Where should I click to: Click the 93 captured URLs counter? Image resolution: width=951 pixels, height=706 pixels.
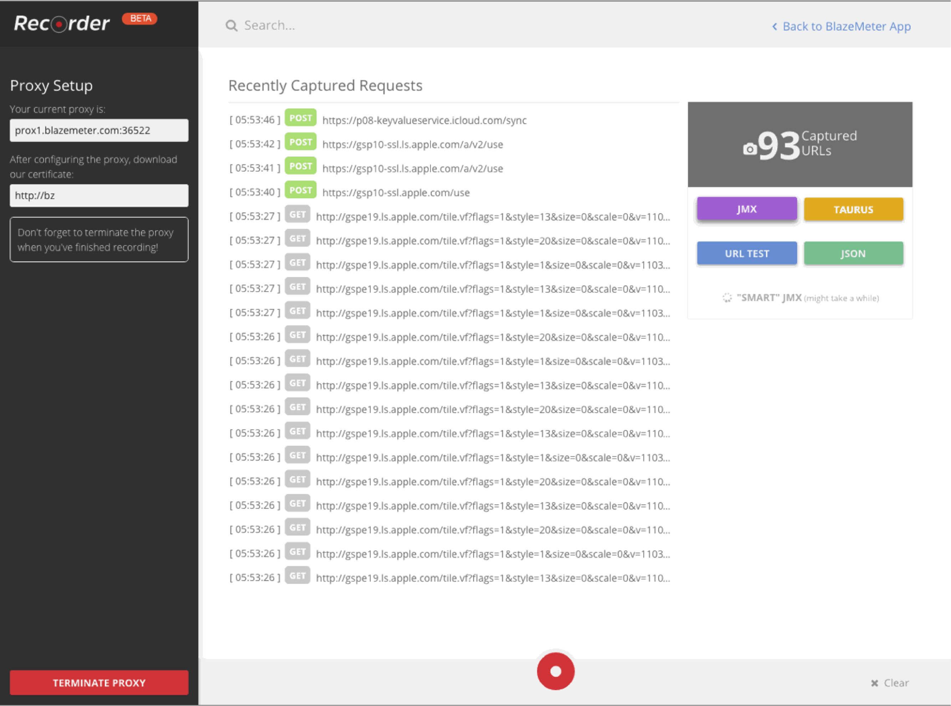[x=800, y=144]
